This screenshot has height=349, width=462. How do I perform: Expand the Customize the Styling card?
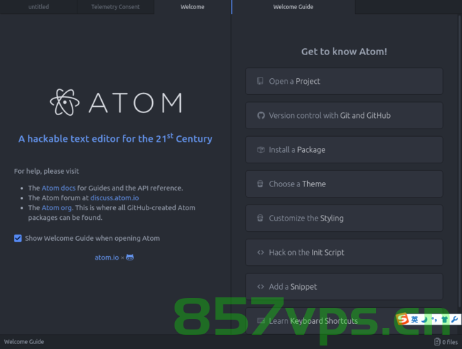(344, 218)
